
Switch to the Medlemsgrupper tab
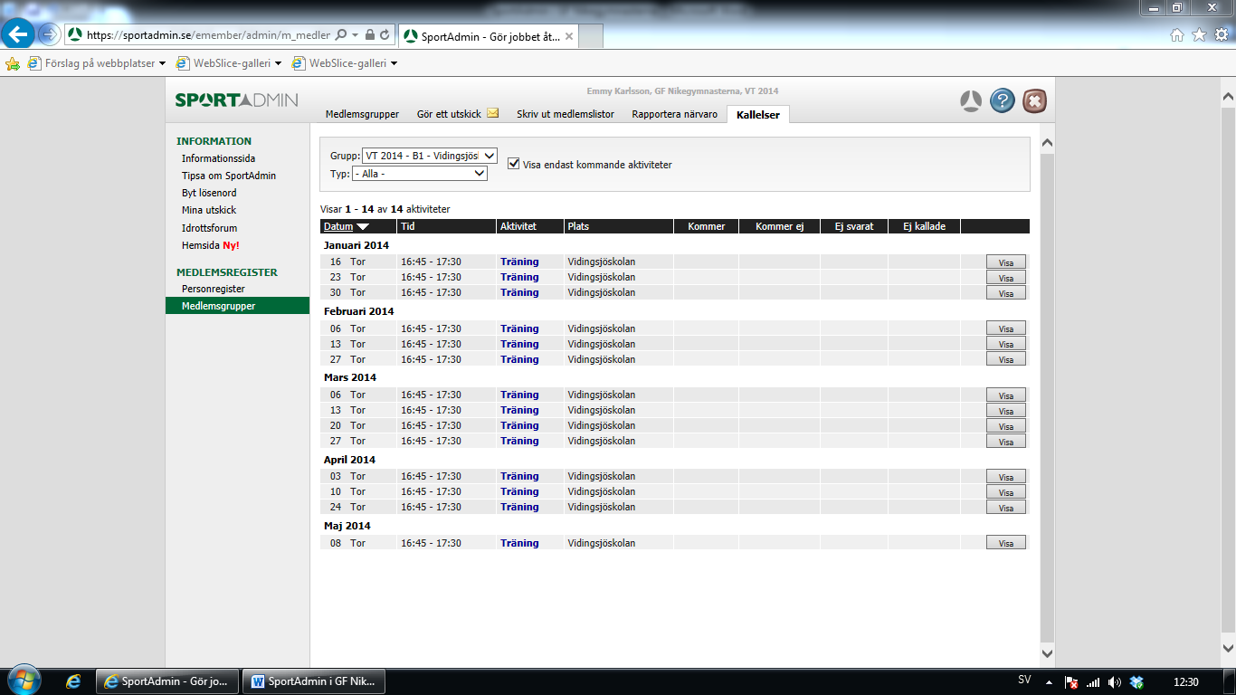pyautogui.click(x=362, y=114)
